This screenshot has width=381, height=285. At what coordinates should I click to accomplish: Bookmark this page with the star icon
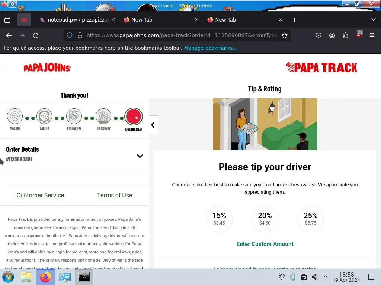tap(285, 35)
